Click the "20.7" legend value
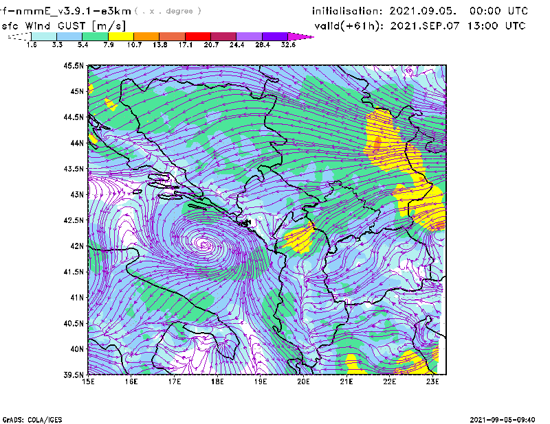This screenshot has height=424, width=550. (211, 45)
